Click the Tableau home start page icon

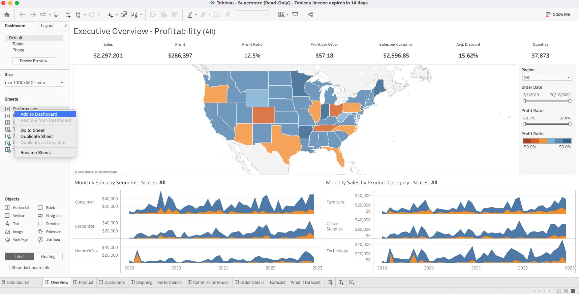[x=7, y=14]
